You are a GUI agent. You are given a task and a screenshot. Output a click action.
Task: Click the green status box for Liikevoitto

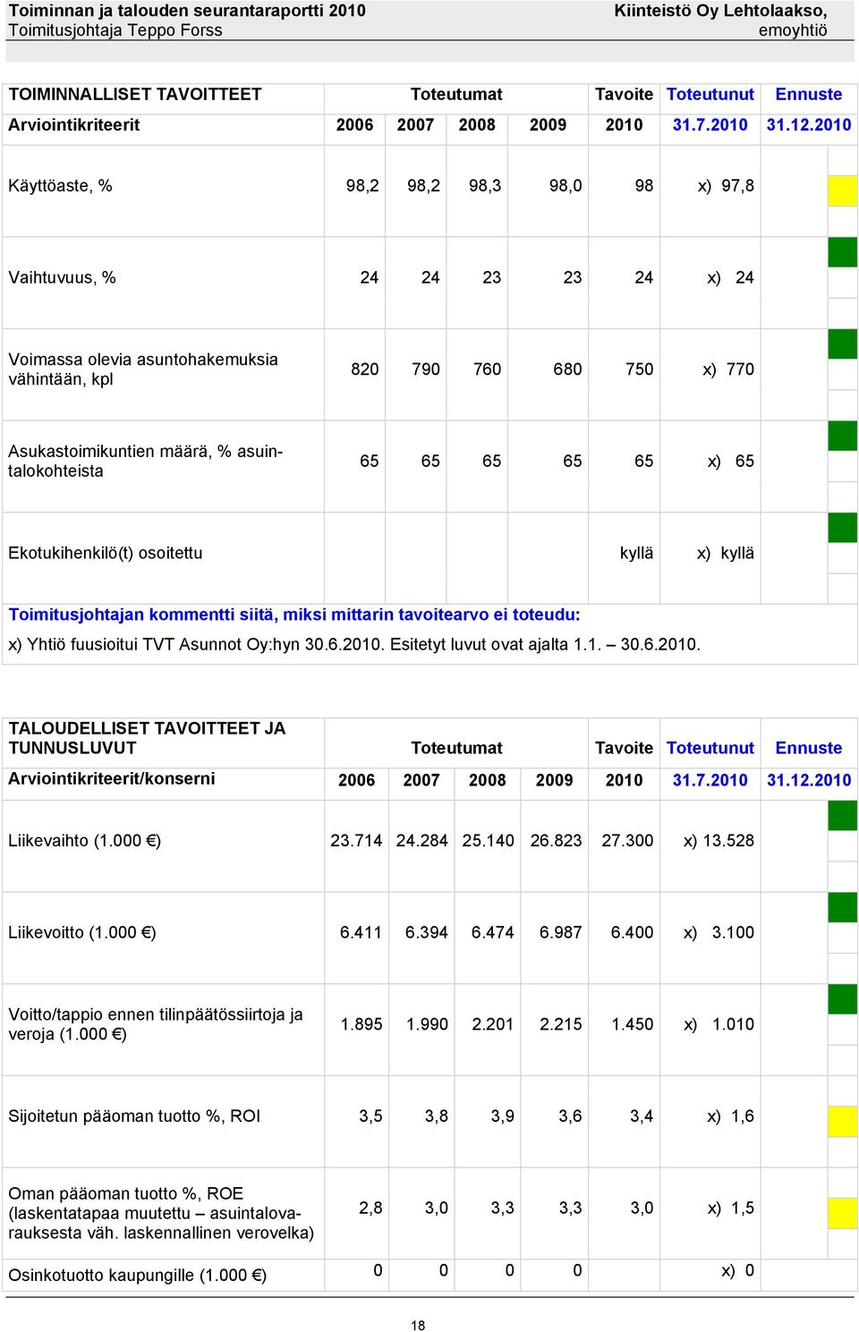coord(842,907)
